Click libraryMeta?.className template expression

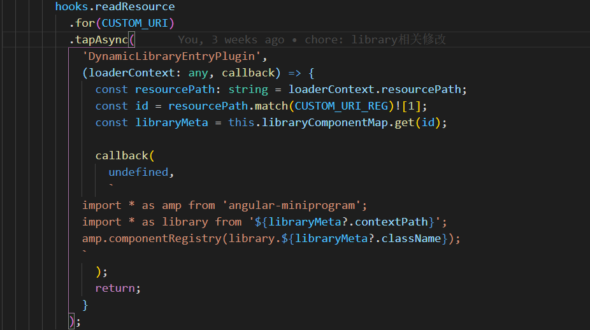click(364, 238)
